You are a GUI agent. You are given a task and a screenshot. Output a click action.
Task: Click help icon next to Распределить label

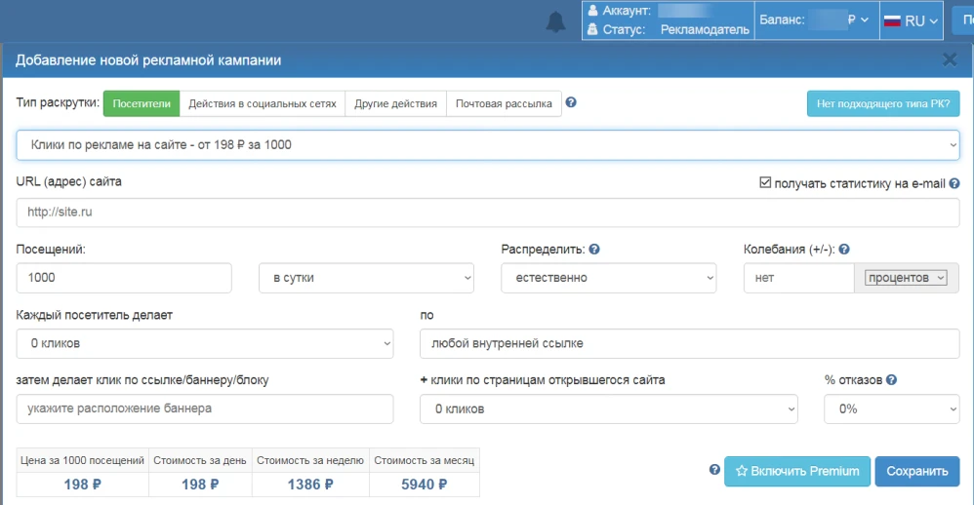pyautogui.click(x=594, y=250)
